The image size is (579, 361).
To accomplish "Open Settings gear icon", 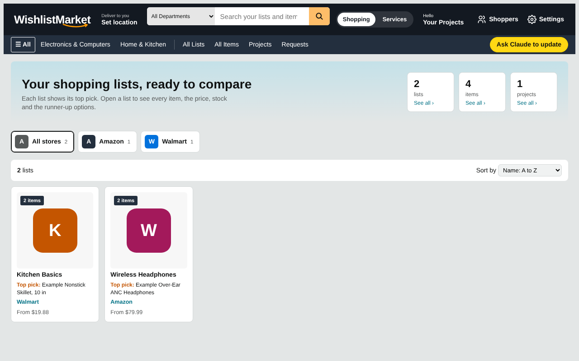I will click(x=532, y=19).
